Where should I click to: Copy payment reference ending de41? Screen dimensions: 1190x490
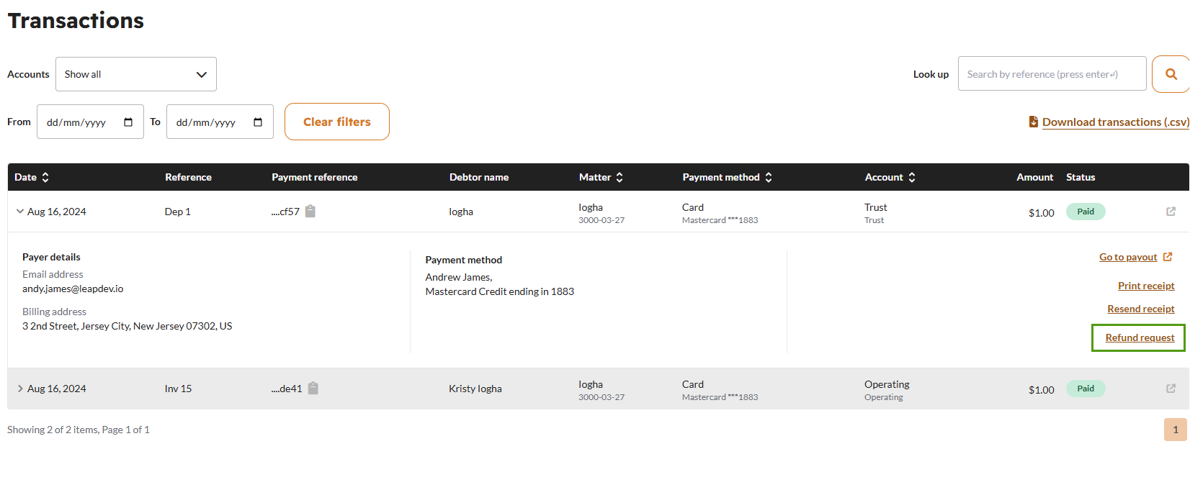313,389
